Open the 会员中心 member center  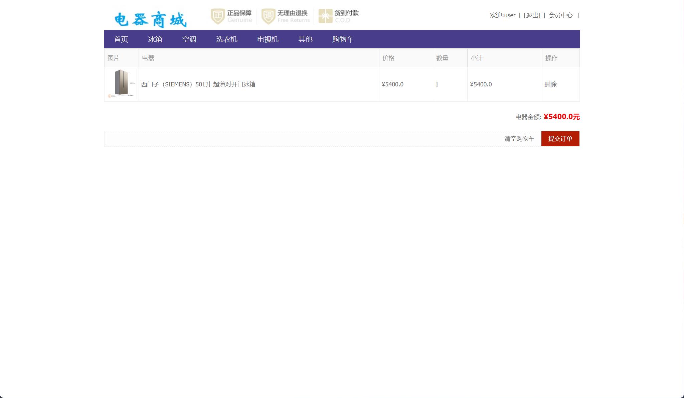pyautogui.click(x=559, y=15)
